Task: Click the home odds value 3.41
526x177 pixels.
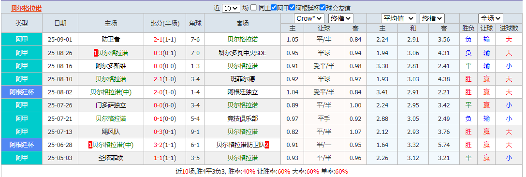Action: (382, 92)
